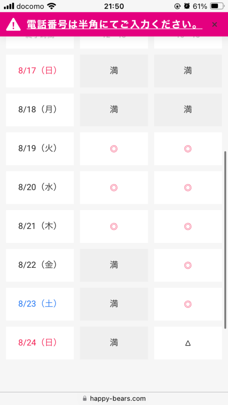Click the page vertical scrollbar
This screenshot has height=405, width=228.
pos(225,240)
